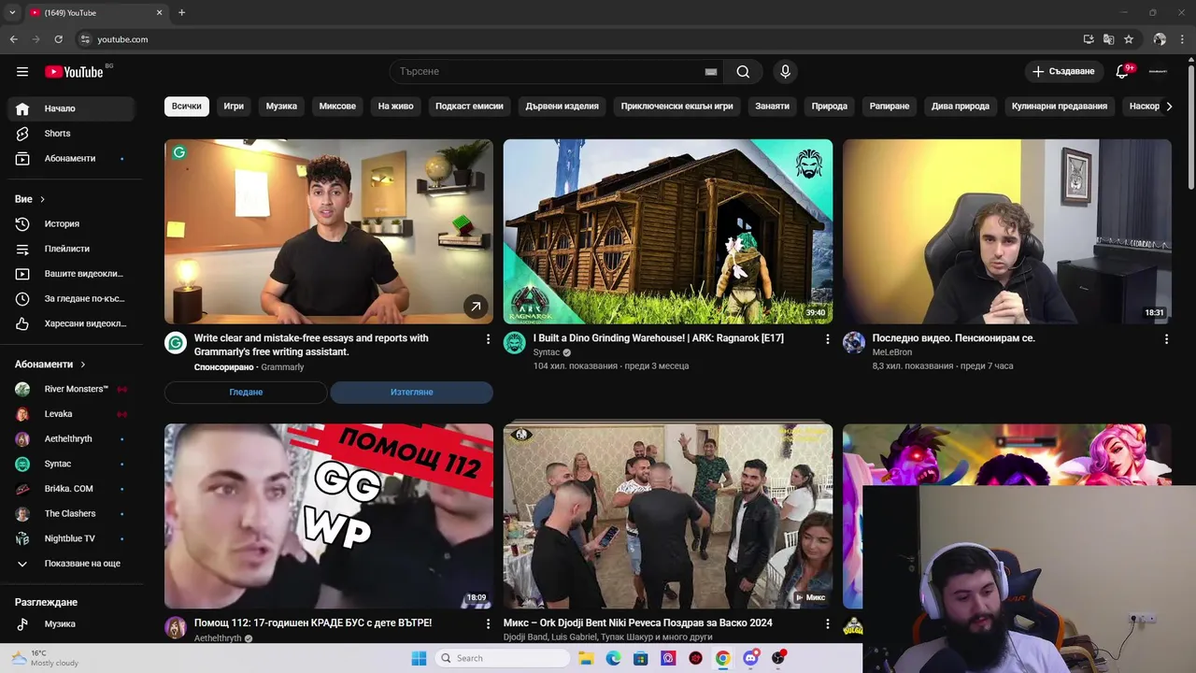Open Aethelthryth subscription channel
1196x673 pixels.
click(71, 438)
